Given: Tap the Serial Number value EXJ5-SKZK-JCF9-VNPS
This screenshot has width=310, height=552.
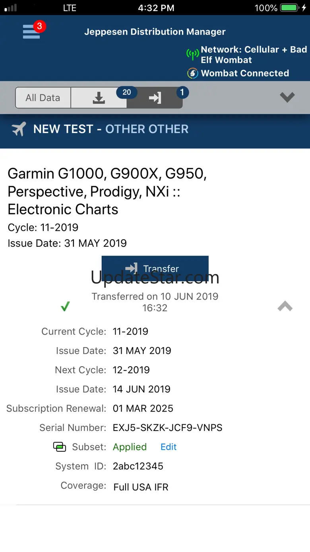Looking at the screenshot, I should (167, 428).
